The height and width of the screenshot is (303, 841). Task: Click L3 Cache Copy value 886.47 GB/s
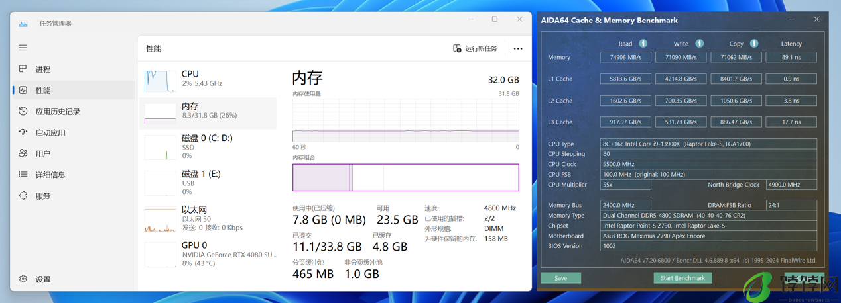(736, 122)
